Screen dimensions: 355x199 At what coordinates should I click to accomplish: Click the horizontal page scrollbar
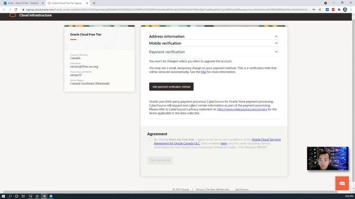pos(170,192)
